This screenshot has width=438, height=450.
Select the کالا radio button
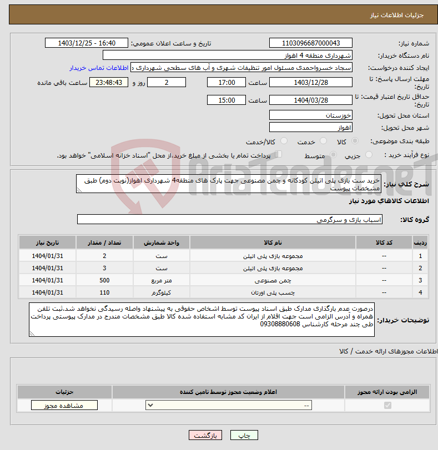coord(355,140)
